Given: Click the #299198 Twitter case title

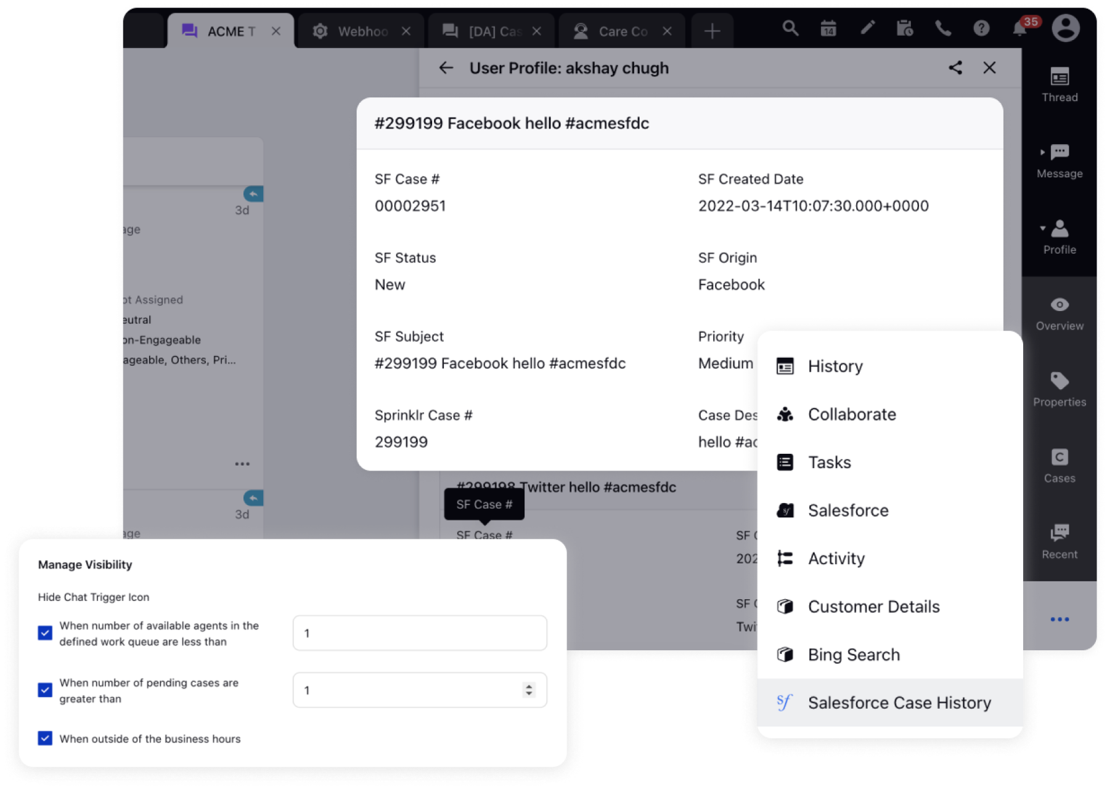Looking at the screenshot, I should [566, 487].
